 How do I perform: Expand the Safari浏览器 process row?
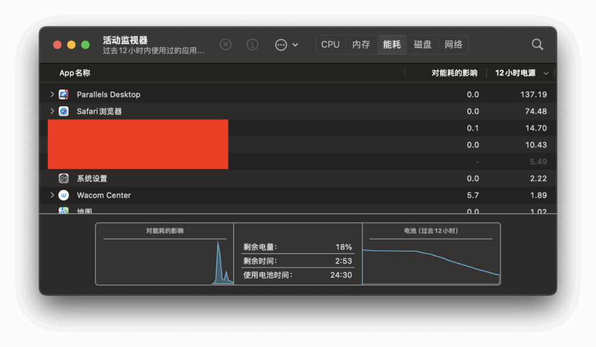[52, 111]
